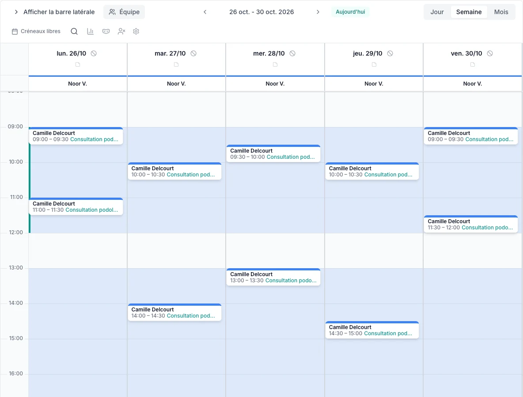This screenshot has width=523, height=397.
Task: Block Wednesday 28/10 with the ban icon
Action: [292, 53]
